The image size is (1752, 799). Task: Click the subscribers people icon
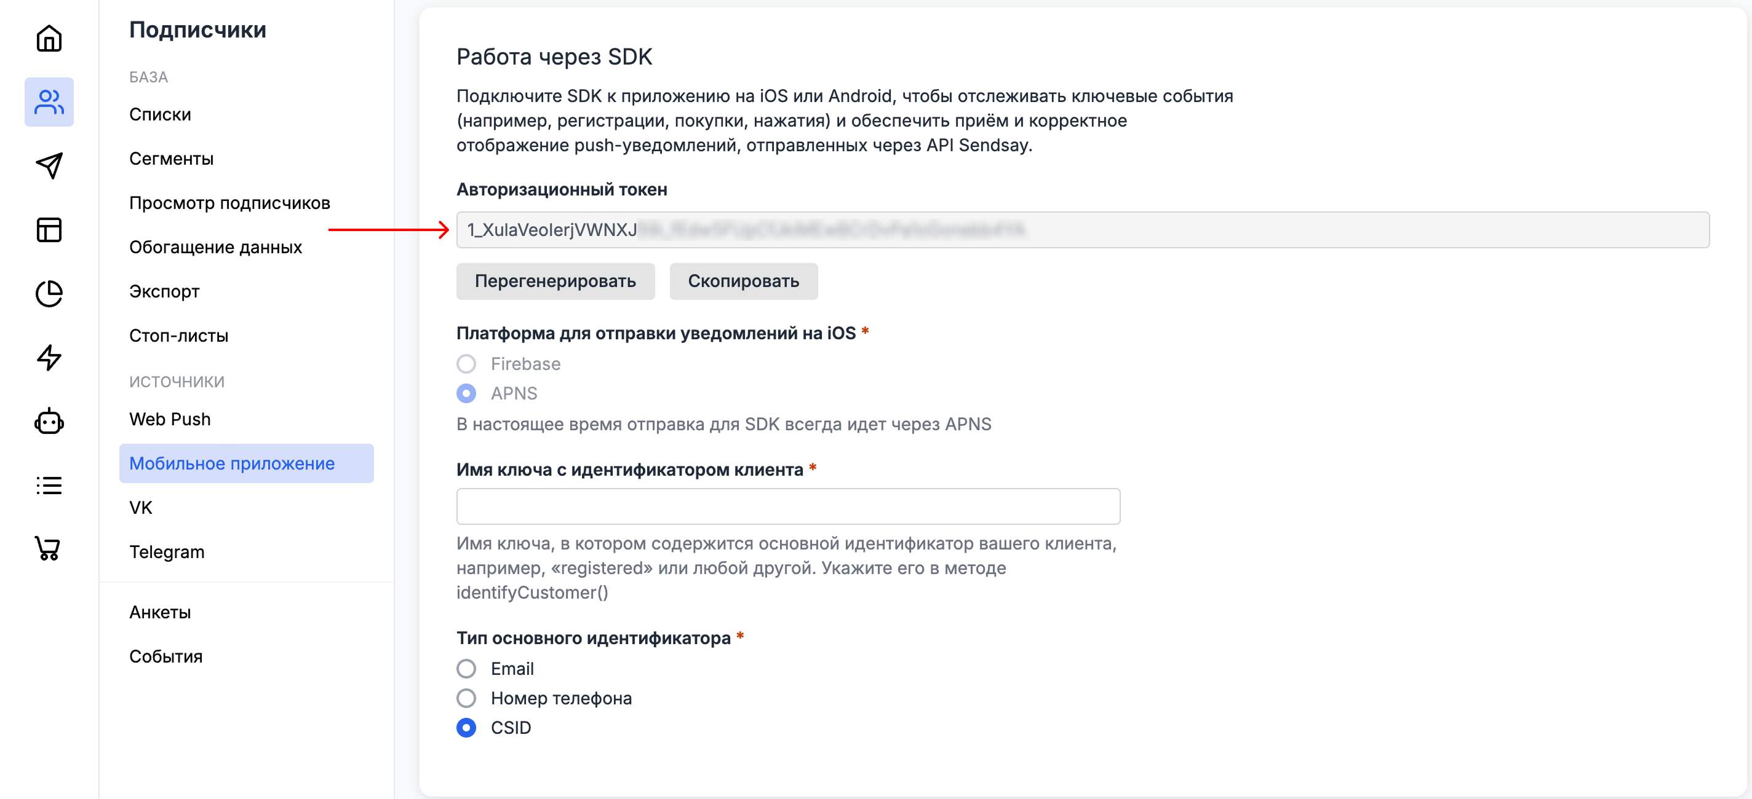pos(49,102)
